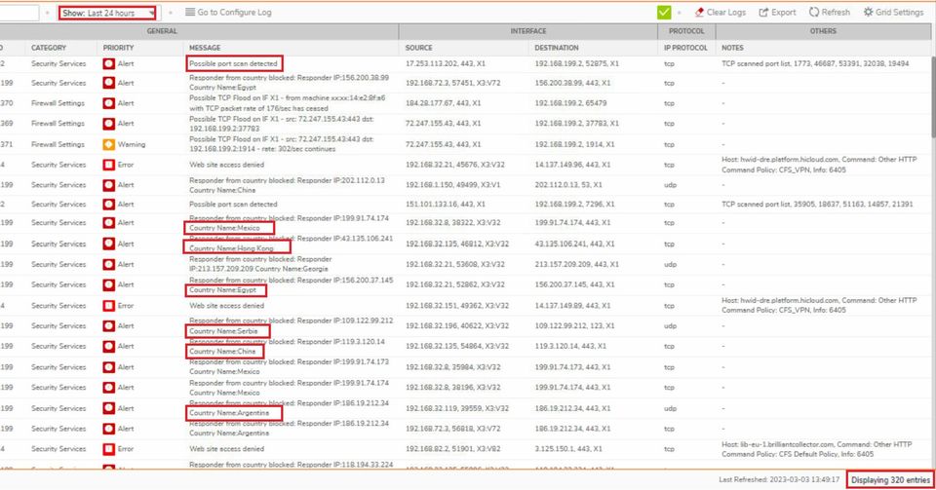Sort by the IP PROTOCOL column header
Screen dimensions: 936x490
tap(685, 48)
